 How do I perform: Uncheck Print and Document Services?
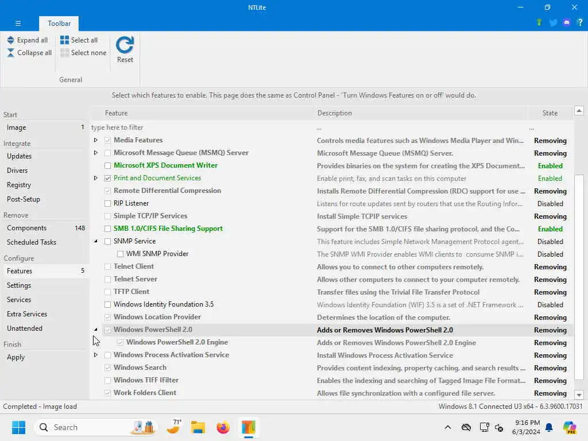[x=107, y=178]
